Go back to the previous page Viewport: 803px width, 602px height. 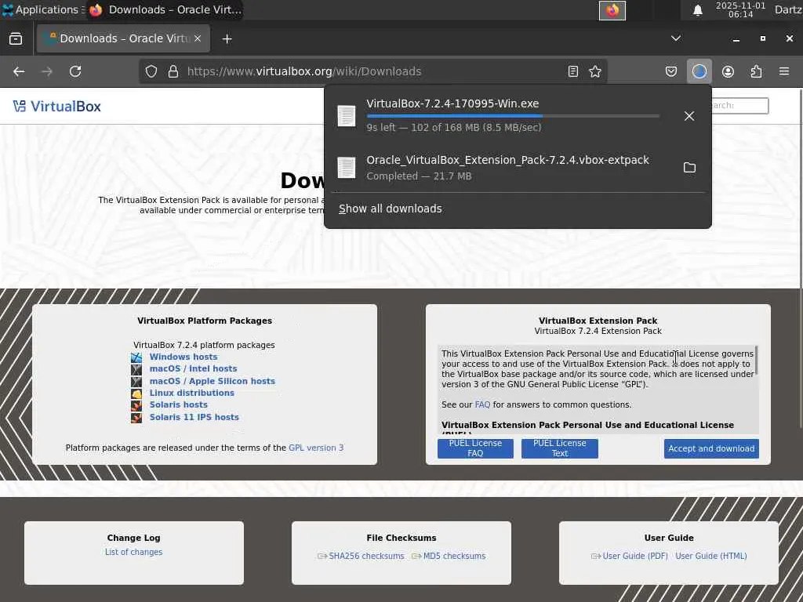(19, 71)
